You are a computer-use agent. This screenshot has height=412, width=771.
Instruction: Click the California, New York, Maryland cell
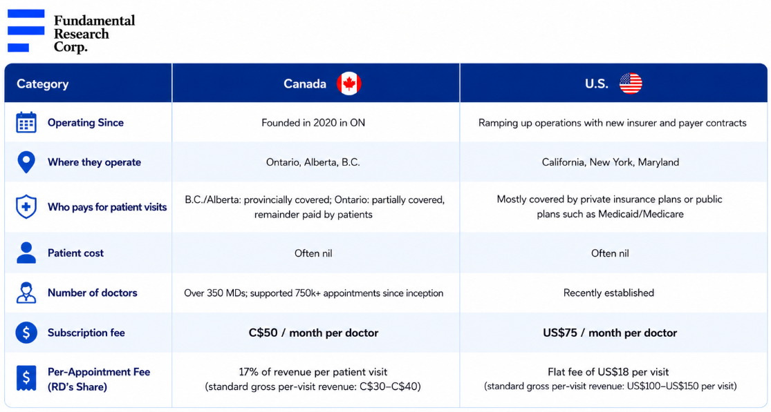pos(610,162)
